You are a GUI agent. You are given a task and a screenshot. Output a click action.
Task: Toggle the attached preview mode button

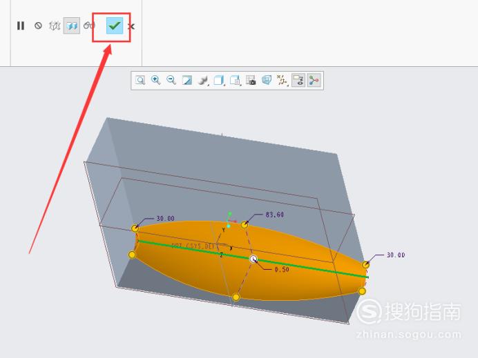(72, 26)
